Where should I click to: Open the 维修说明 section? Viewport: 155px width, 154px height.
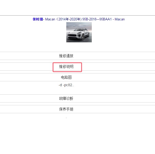coord(66,67)
